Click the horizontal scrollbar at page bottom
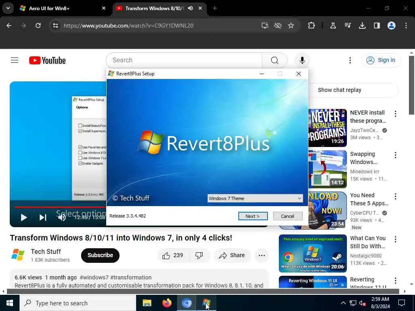This screenshot has height=311, width=415. coord(203,292)
